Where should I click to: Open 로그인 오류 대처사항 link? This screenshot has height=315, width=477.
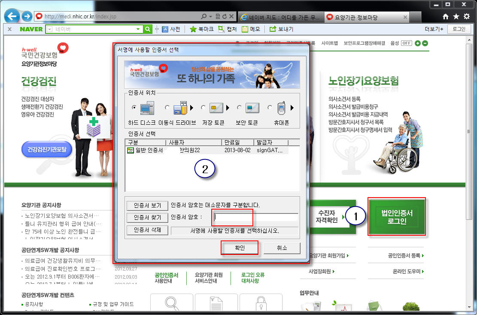pyautogui.click(x=253, y=278)
